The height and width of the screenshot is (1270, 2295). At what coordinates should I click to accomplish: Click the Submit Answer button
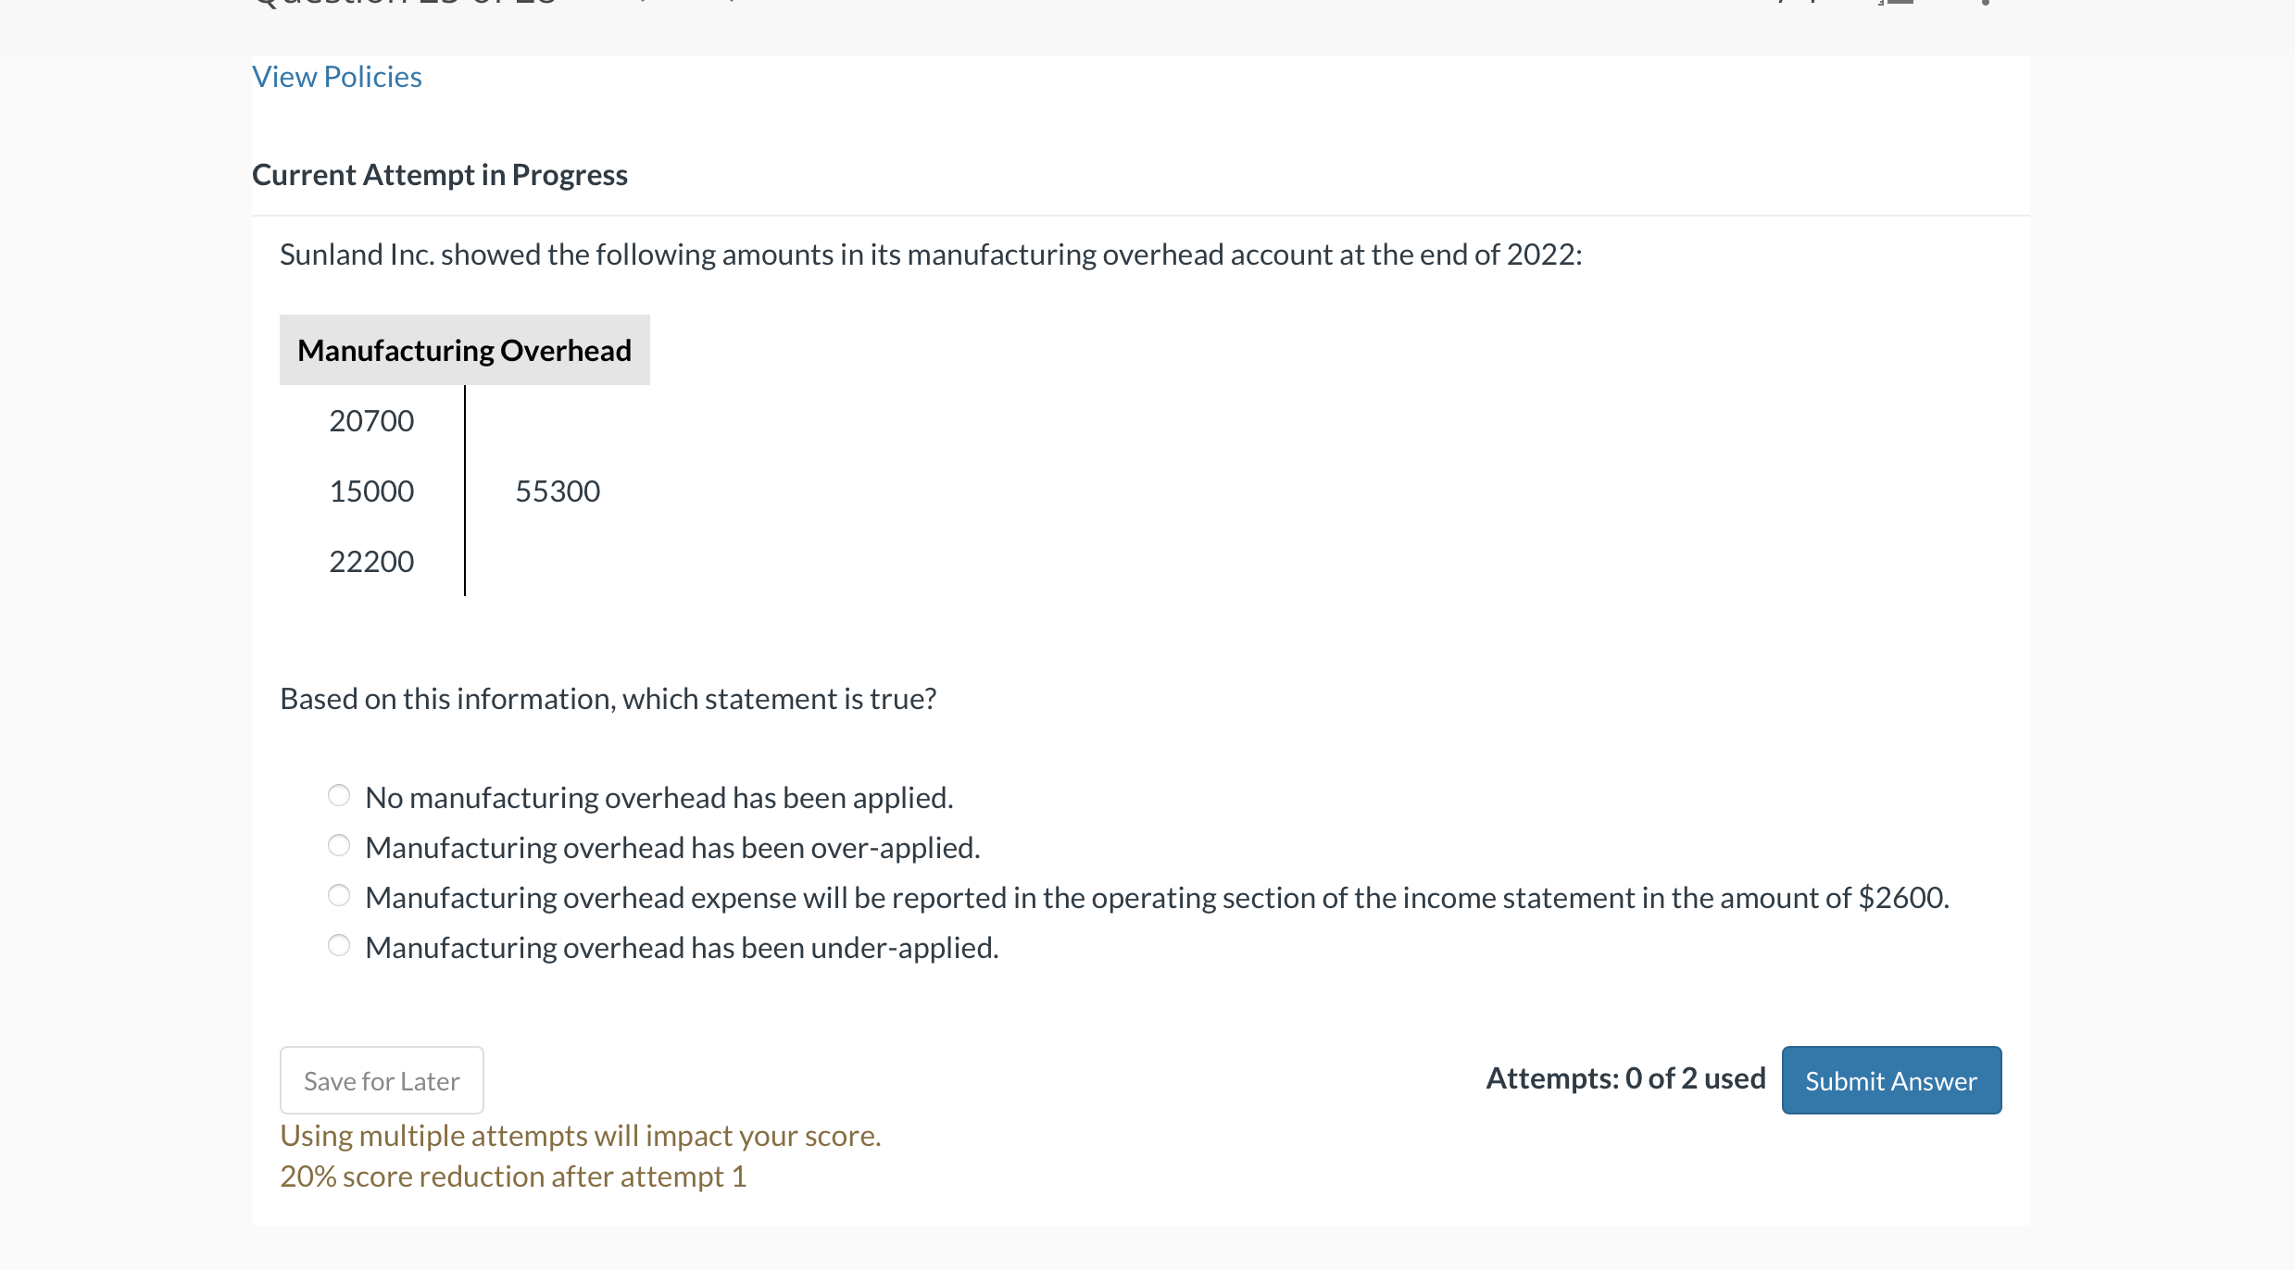point(1889,1079)
